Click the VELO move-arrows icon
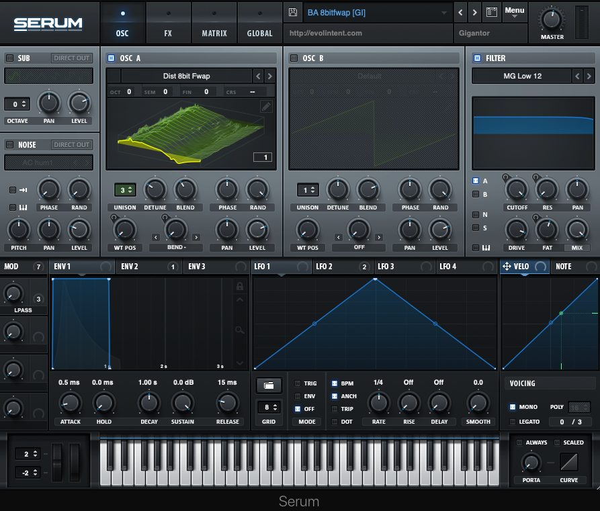 click(x=507, y=266)
